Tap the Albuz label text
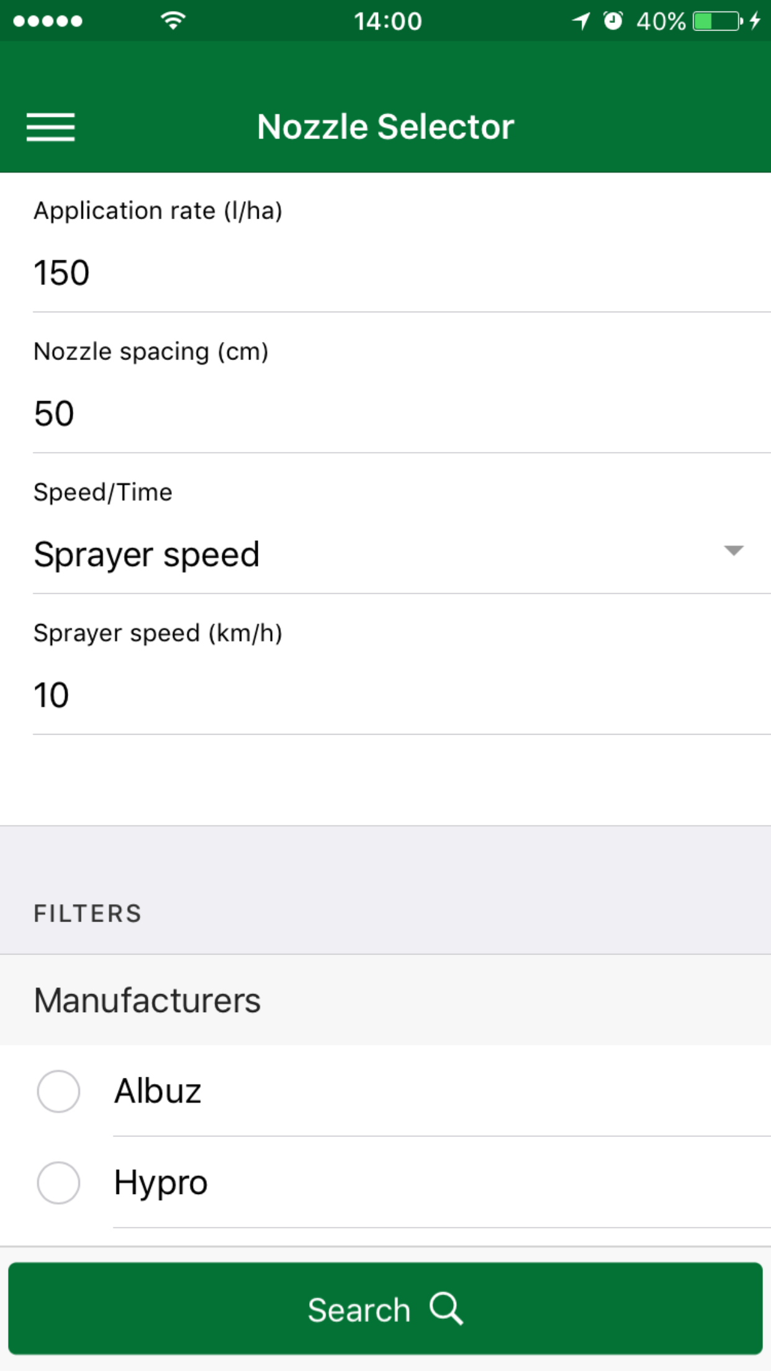The width and height of the screenshot is (771, 1371). pyautogui.click(x=158, y=1091)
